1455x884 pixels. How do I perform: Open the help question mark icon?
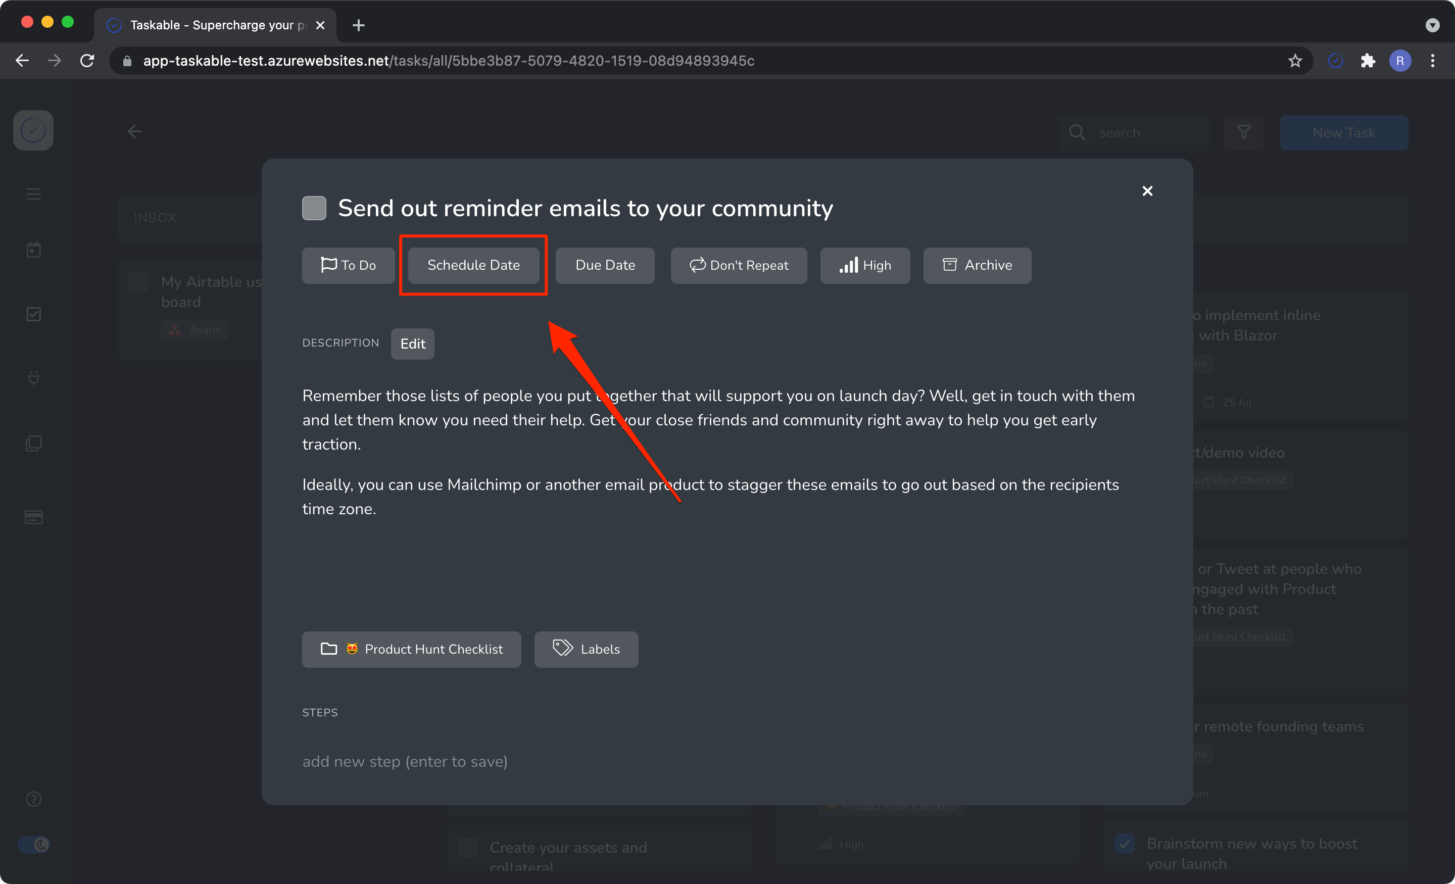pyautogui.click(x=34, y=799)
